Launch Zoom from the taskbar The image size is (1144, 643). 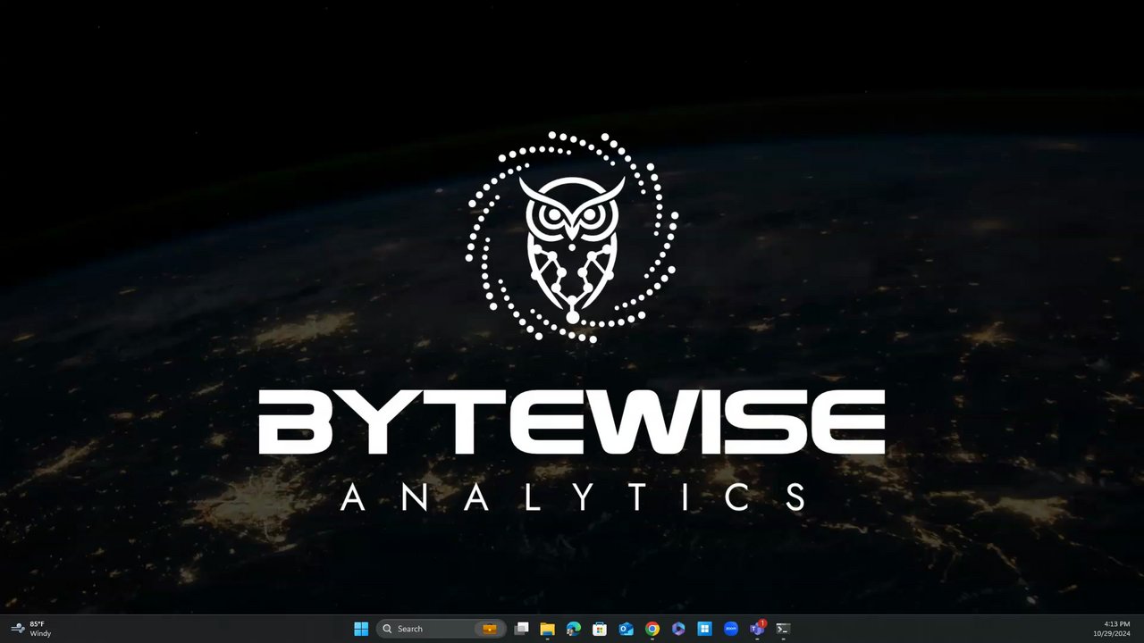tap(731, 629)
